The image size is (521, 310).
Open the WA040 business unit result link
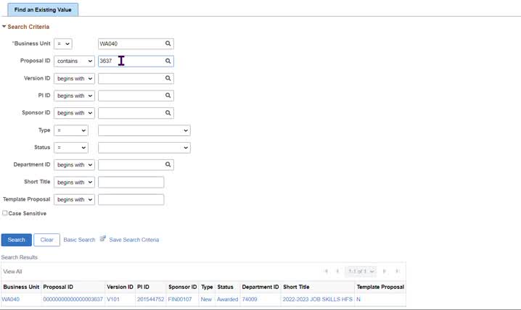(x=11, y=299)
